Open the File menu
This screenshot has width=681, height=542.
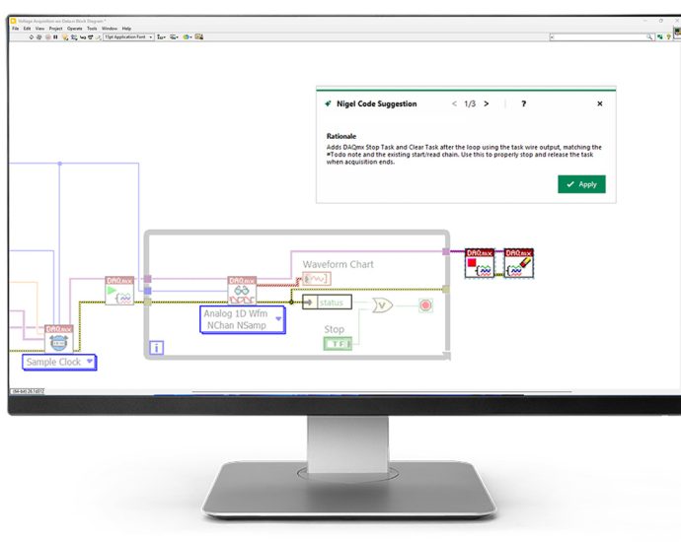coord(15,29)
